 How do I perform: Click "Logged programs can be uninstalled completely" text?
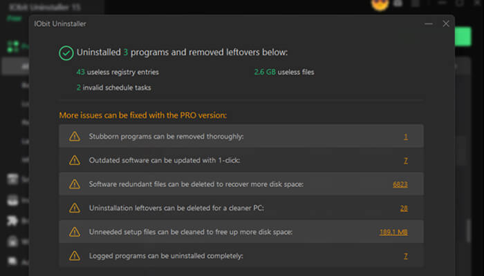[x=166, y=256]
